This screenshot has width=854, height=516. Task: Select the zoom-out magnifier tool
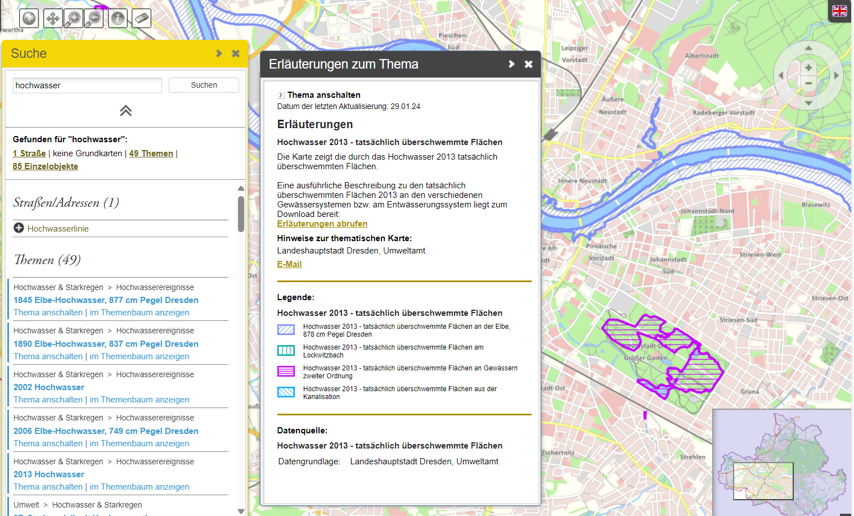(x=93, y=19)
